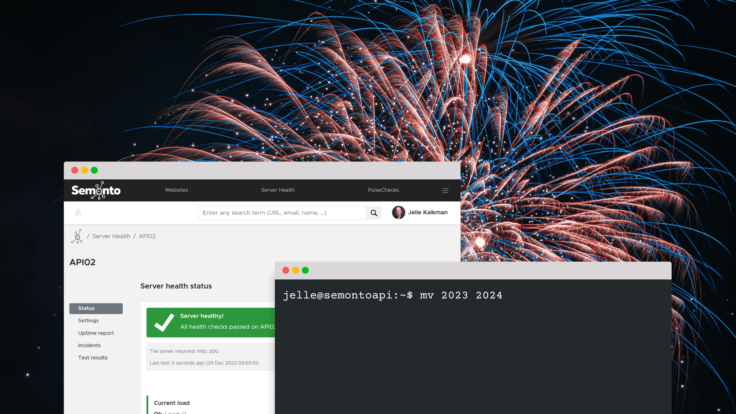The height and width of the screenshot is (414, 736).
Task: Click the Server health status heading
Action: pyautogui.click(x=176, y=286)
